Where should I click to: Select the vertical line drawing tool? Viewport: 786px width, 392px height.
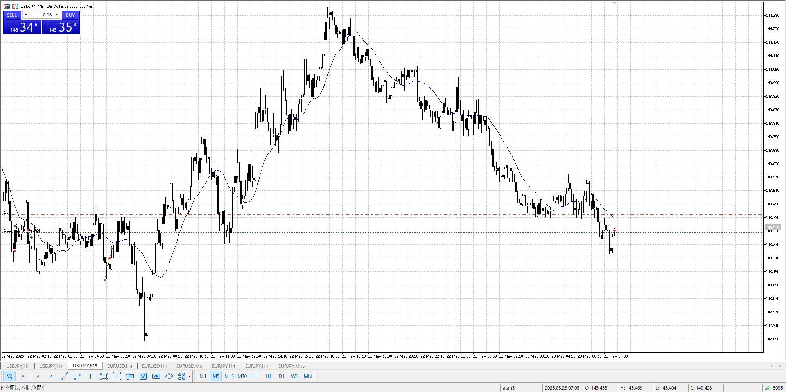(x=38, y=376)
